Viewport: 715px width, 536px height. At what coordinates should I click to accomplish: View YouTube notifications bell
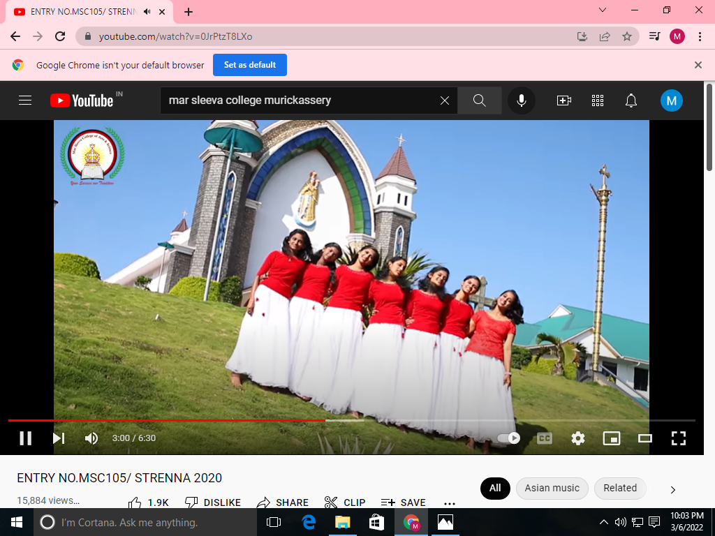tap(631, 100)
